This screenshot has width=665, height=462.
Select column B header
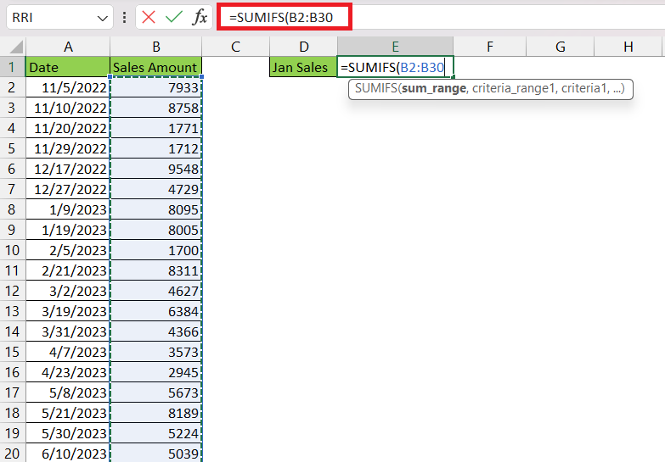(x=156, y=46)
